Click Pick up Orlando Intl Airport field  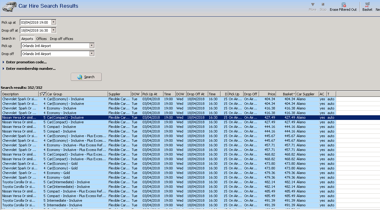[x=55, y=46]
